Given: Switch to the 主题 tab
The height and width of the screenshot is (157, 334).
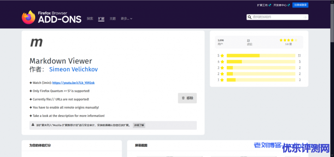Looking at the screenshot, I should 113,19.
